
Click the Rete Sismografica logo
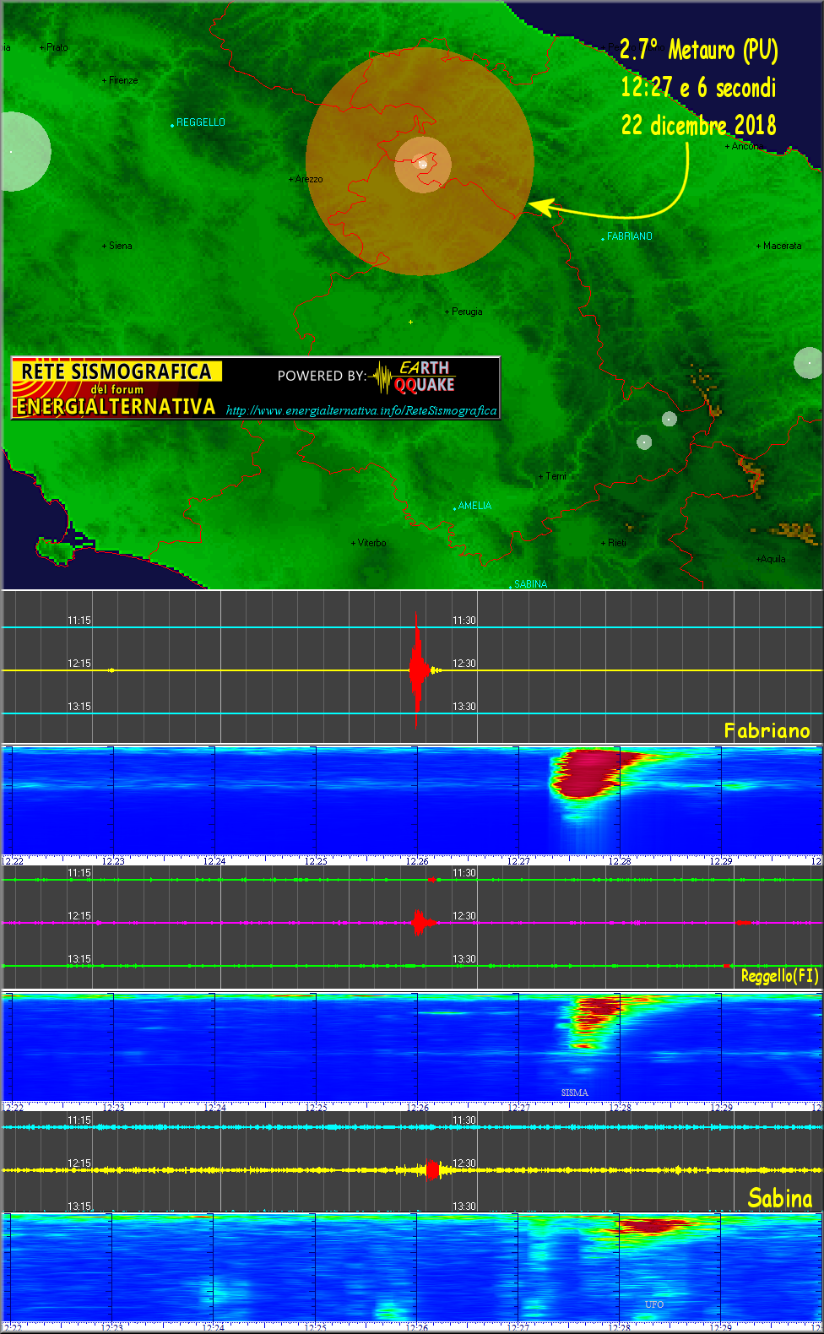(x=116, y=388)
